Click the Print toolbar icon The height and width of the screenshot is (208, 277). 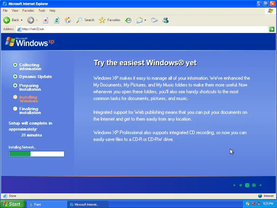click(x=154, y=20)
